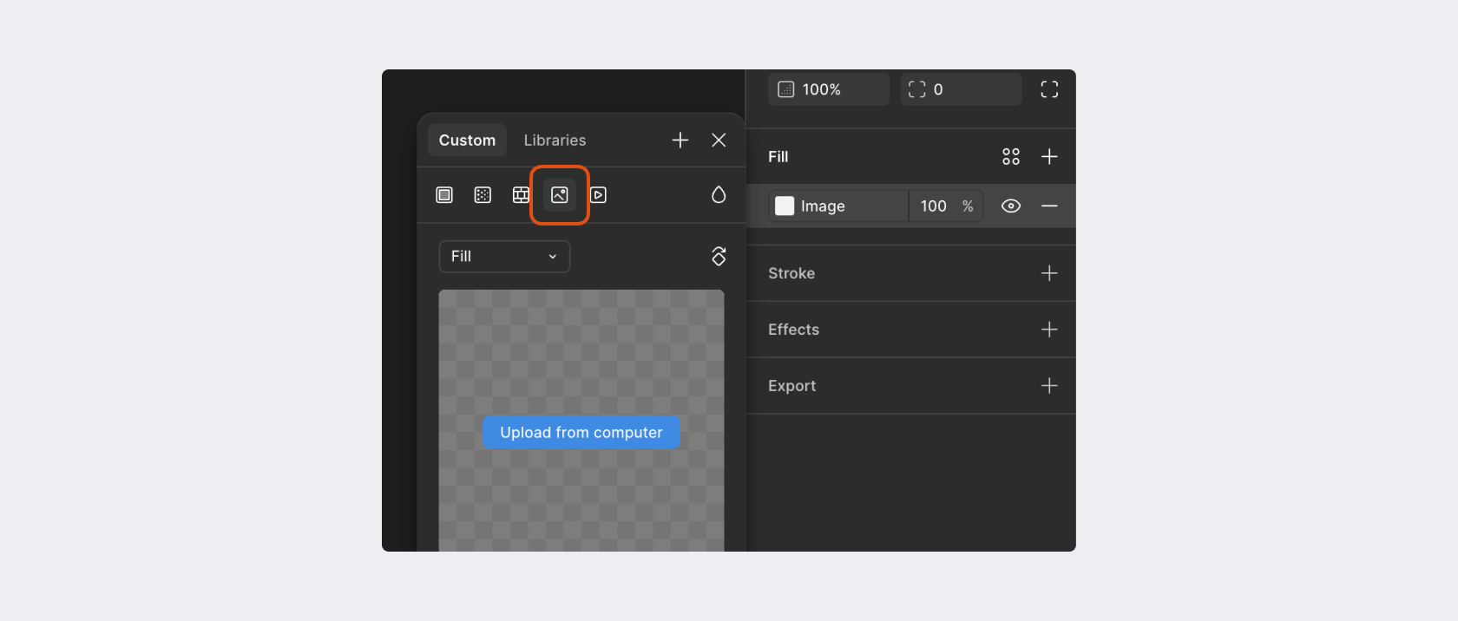Screen dimensions: 1458x621
Task: Open the Fill image mode dropdown
Action: click(504, 257)
